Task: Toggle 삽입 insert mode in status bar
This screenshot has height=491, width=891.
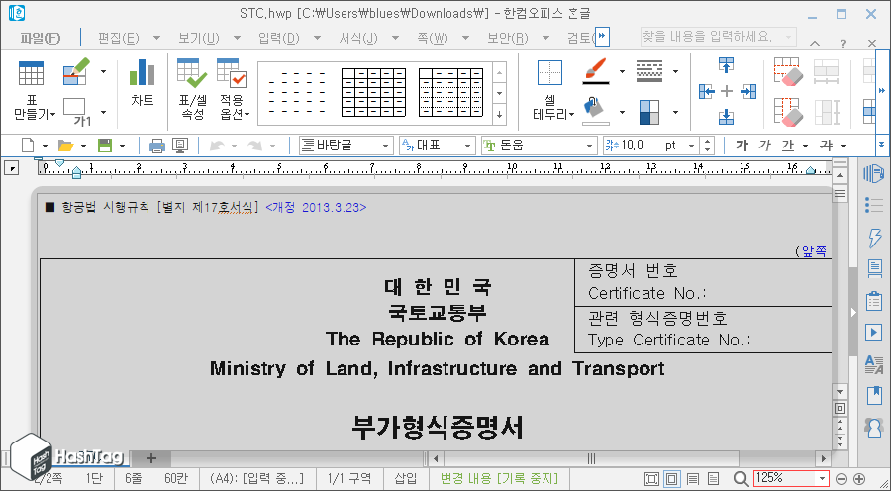Action: (406, 478)
